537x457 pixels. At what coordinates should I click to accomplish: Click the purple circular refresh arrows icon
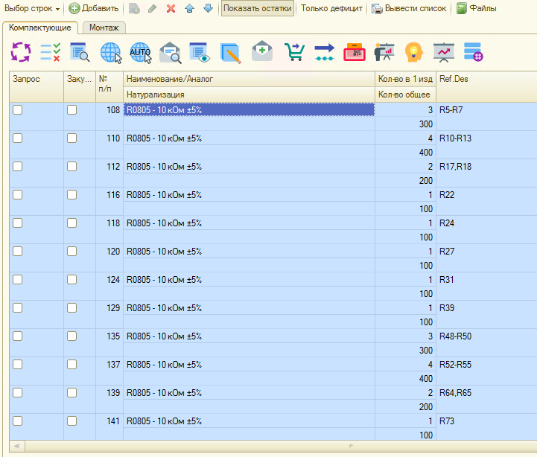click(x=20, y=52)
